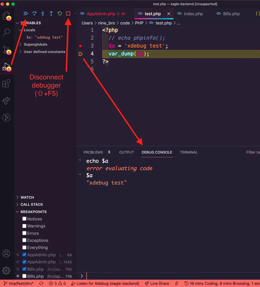
Task: Open errors and warnings count in status bar
Action: pos(57,283)
